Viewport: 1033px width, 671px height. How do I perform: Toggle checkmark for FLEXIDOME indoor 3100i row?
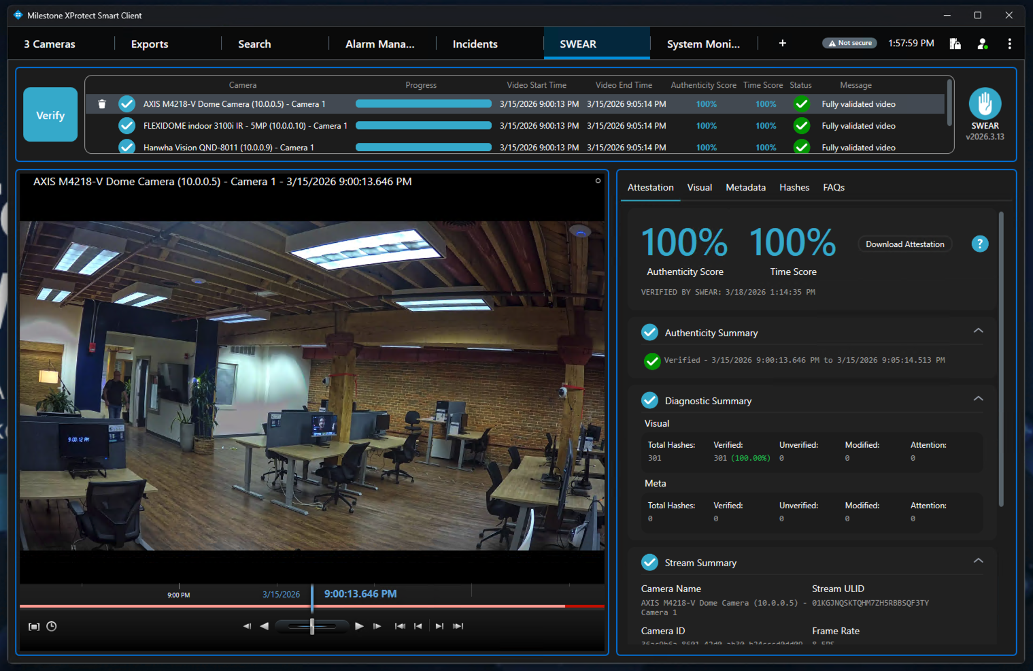(126, 126)
